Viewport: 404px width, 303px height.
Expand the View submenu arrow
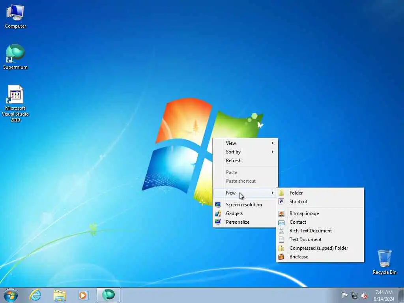(x=272, y=143)
